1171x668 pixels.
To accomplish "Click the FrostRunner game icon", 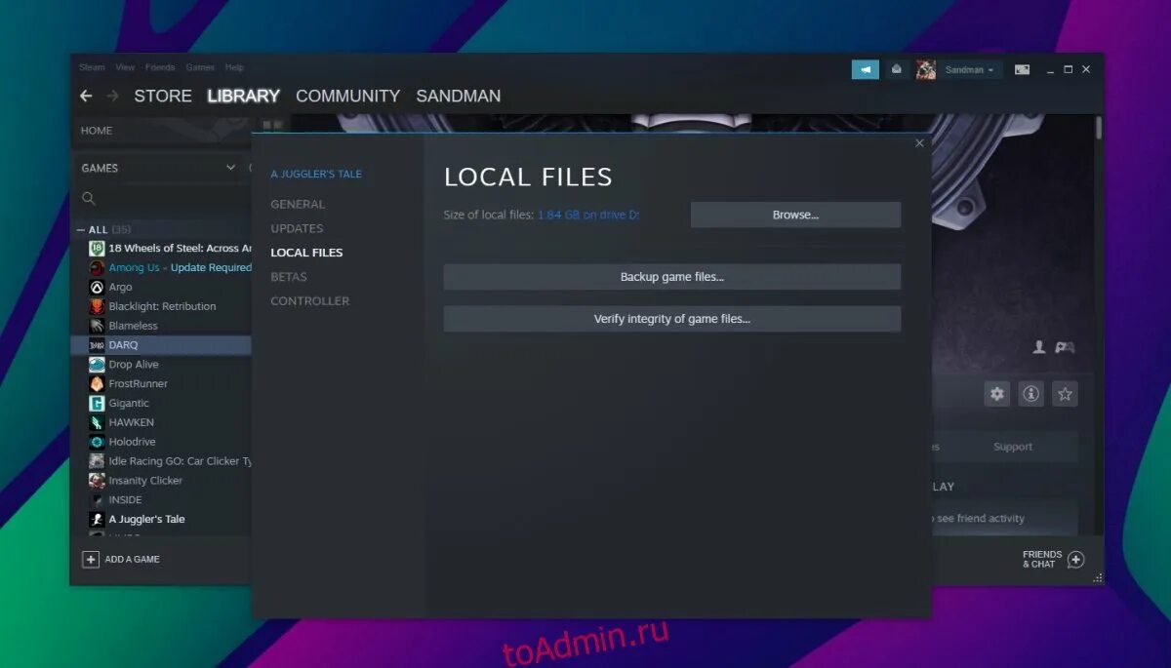I will pyautogui.click(x=97, y=383).
